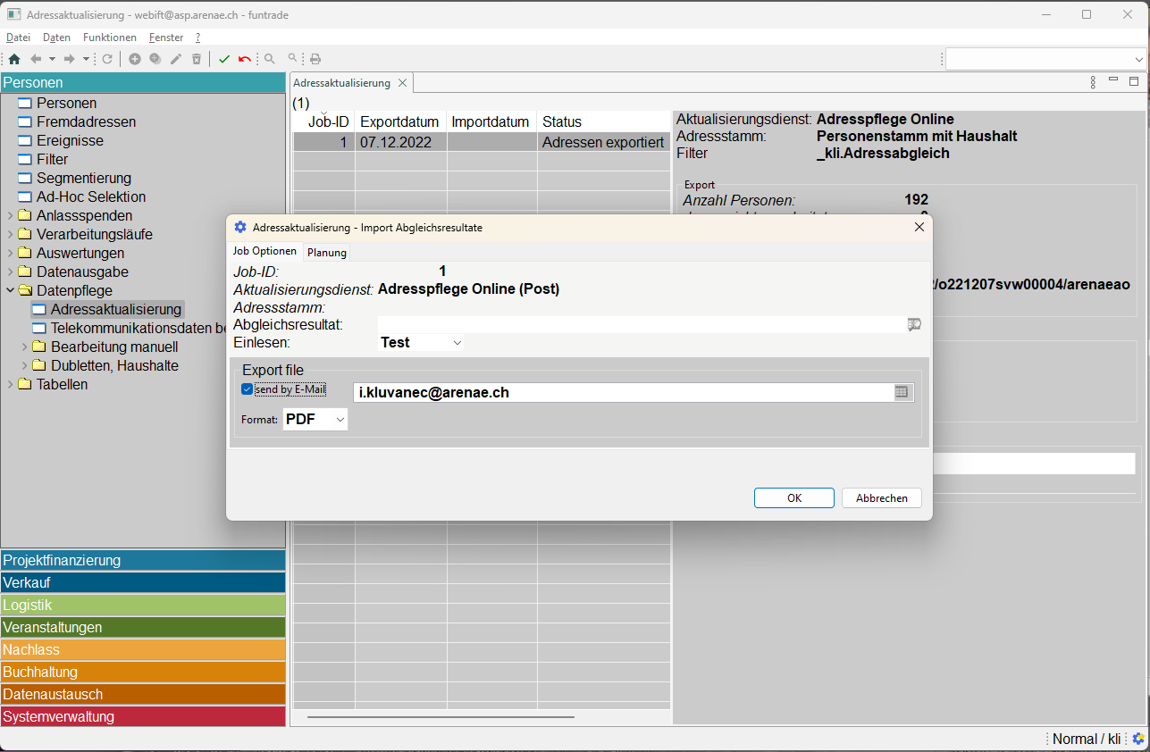
Task: Click the trash delete icon in toolbar
Action: pyautogui.click(x=197, y=59)
